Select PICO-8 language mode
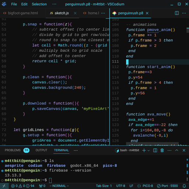The height and width of the screenshot is (189, 189). point(148,186)
